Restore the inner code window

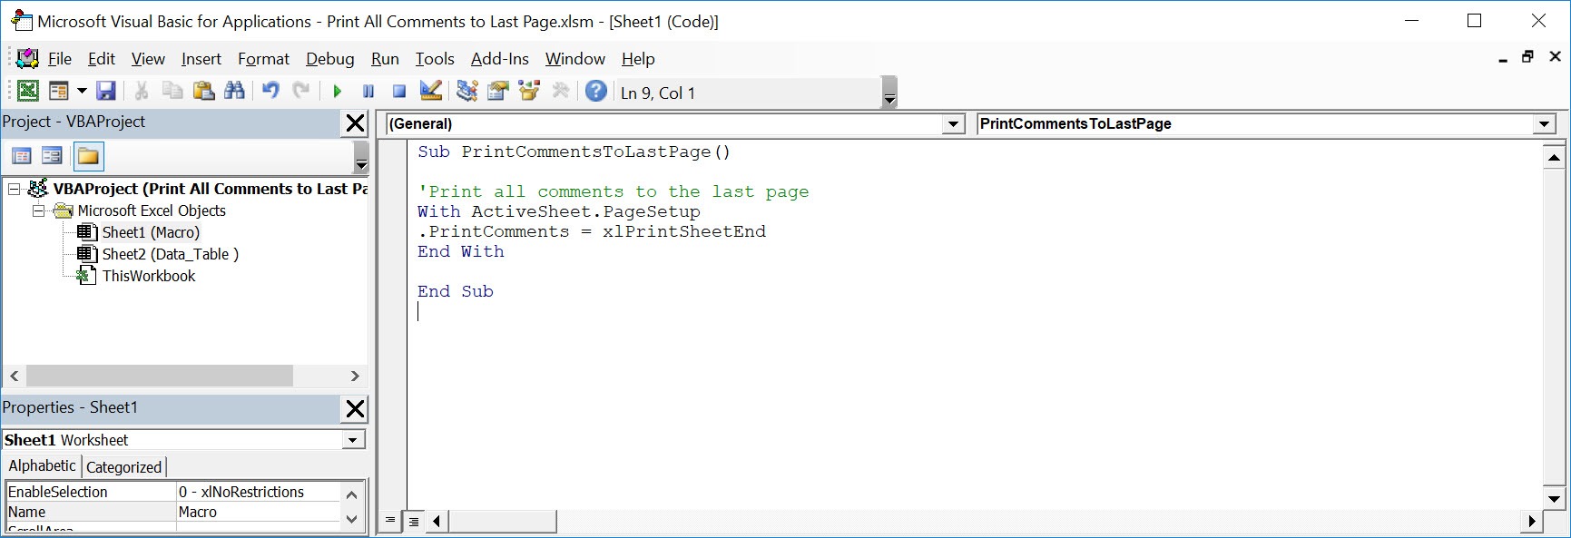[1528, 56]
